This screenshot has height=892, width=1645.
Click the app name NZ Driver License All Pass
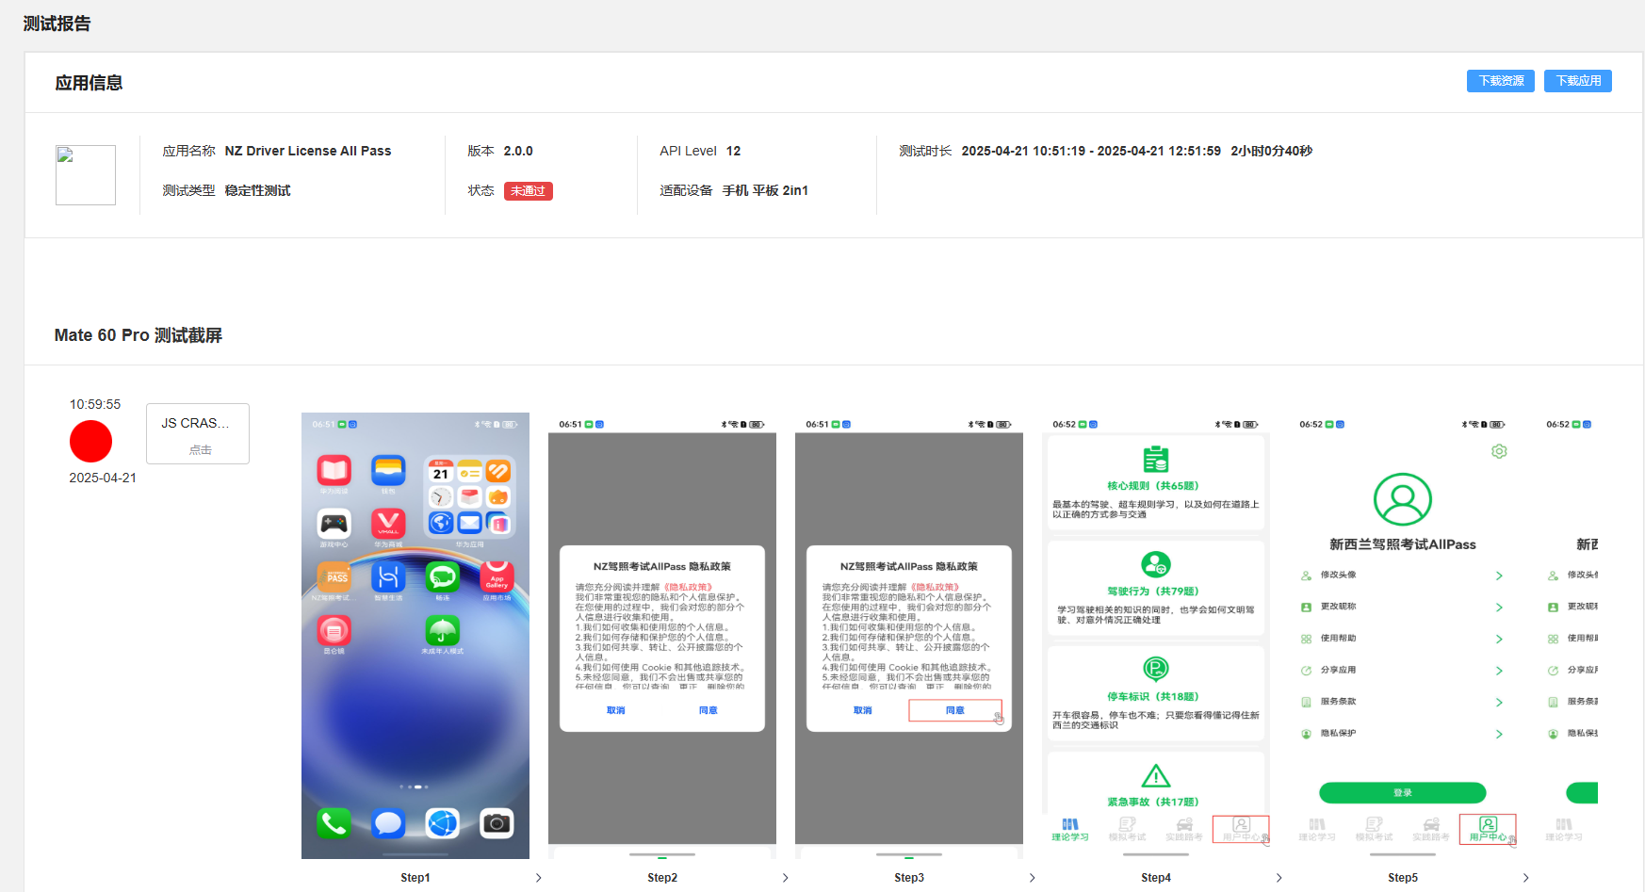point(308,151)
